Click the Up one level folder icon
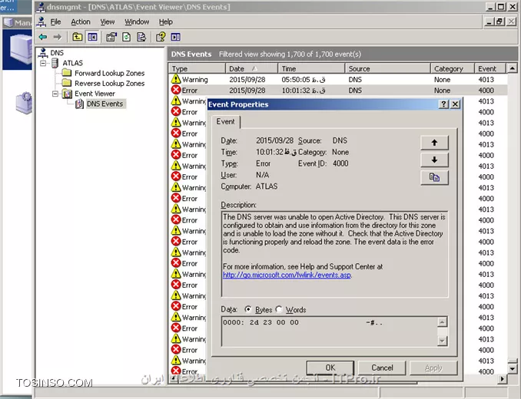Viewport: 521px width, 399px height. coord(78,37)
